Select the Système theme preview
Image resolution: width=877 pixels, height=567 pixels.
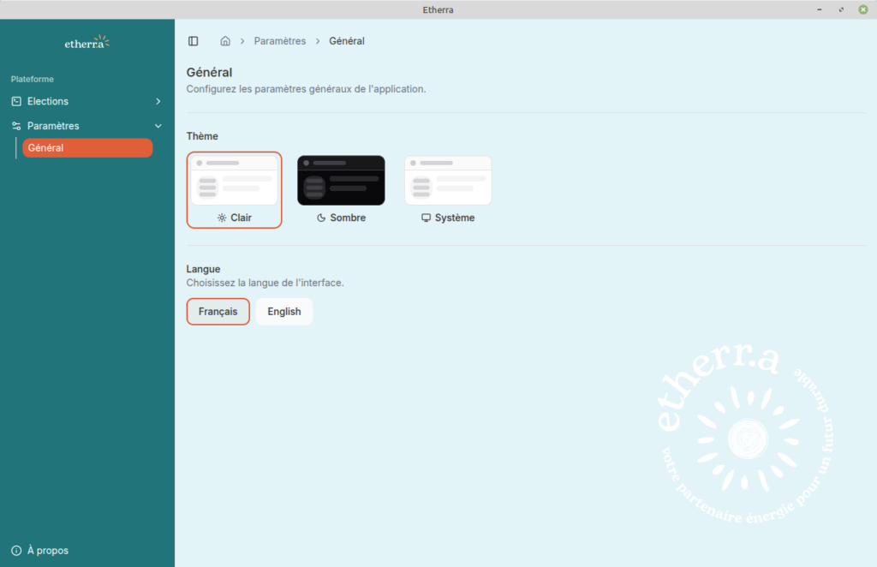(448, 181)
